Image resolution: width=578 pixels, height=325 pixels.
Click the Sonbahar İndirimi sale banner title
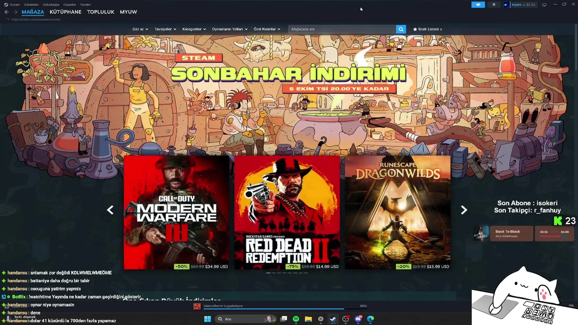289,74
